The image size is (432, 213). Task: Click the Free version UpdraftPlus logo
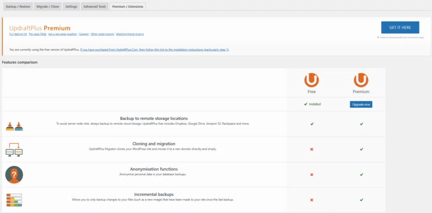click(311, 80)
